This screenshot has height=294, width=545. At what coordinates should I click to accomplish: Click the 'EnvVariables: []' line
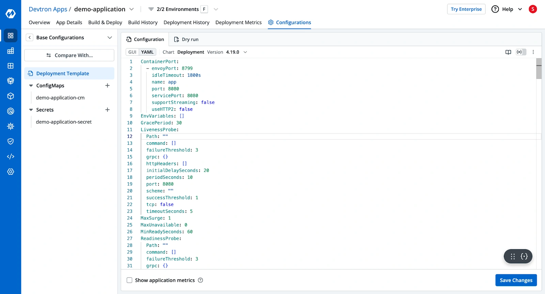162,116
